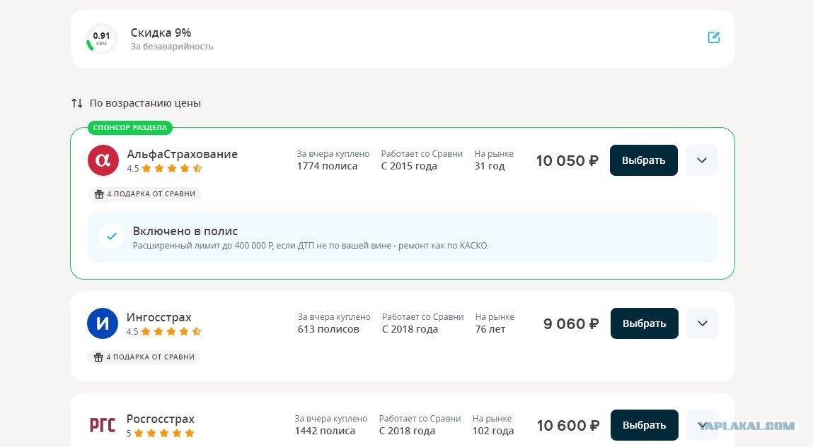The image size is (813, 447).
Task: Click the checkmark icon beside Включено в полис
Action: [x=112, y=237]
